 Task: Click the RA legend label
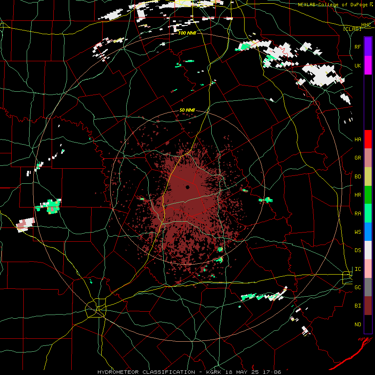[358, 214]
